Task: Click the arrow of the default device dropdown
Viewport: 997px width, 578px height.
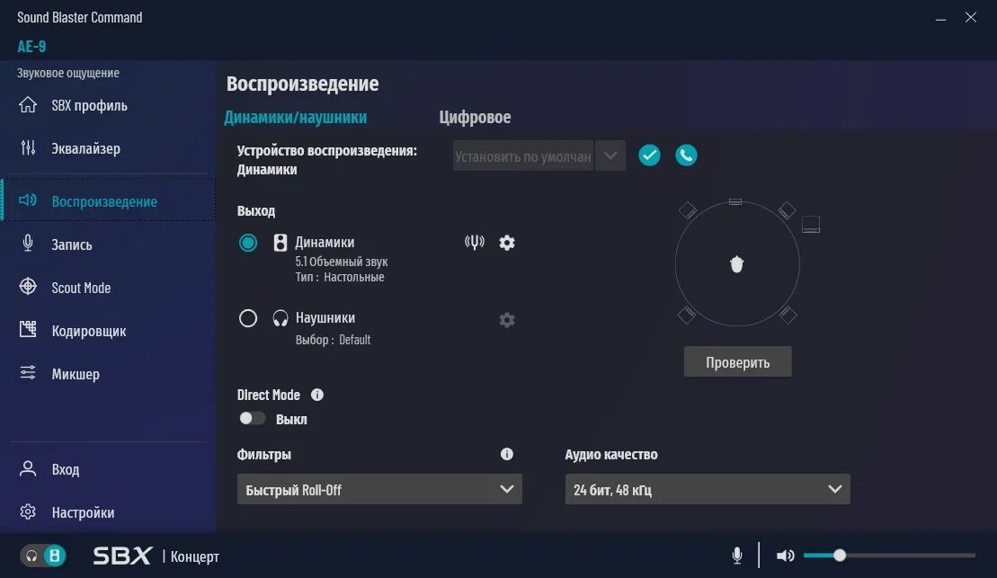Action: click(x=610, y=156)
